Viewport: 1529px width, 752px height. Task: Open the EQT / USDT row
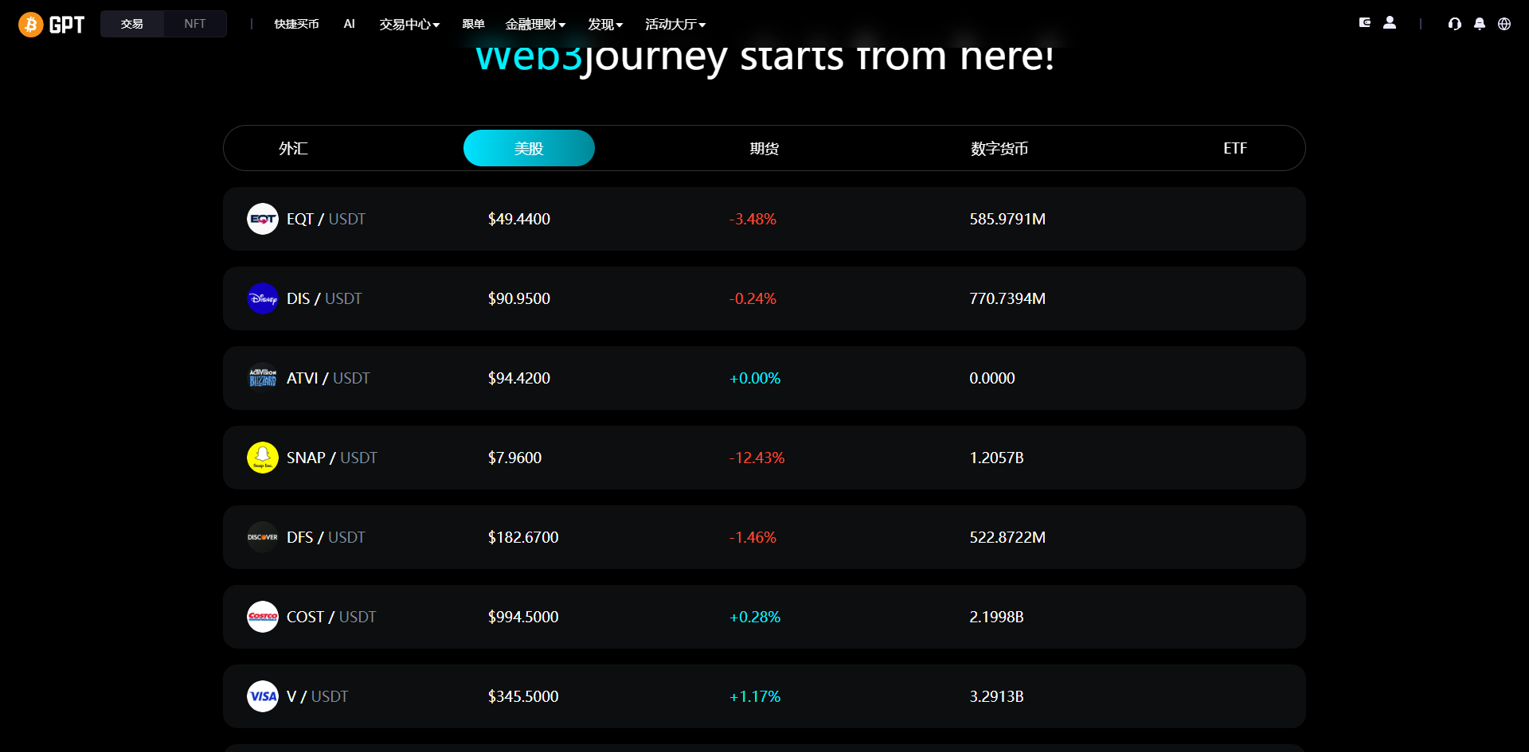point(764,219)
